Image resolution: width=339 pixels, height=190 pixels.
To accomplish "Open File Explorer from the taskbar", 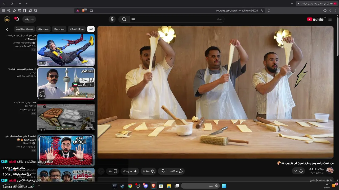I will 169,186.
